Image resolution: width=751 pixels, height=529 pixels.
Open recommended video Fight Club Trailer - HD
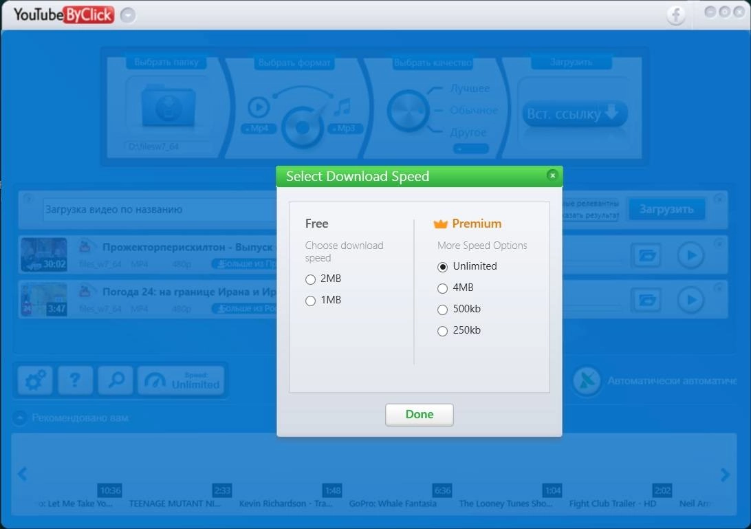[x=613, y=504]
